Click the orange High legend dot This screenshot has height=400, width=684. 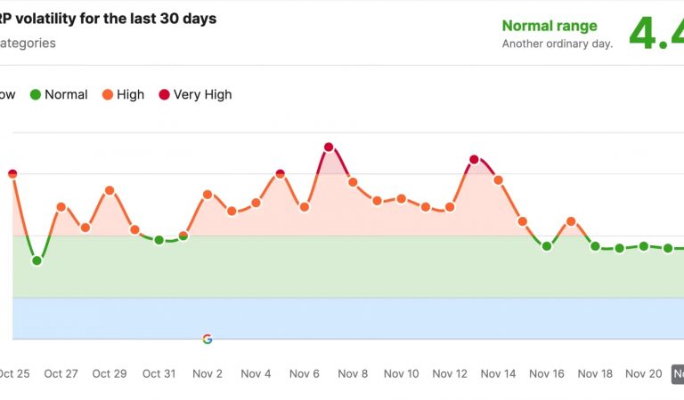(x=107, y=94)
